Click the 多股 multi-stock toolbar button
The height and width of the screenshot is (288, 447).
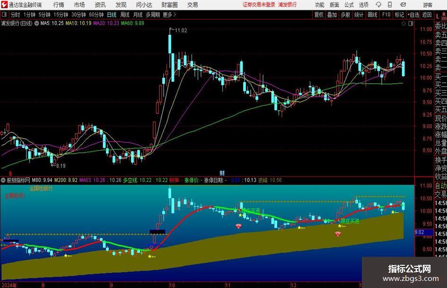(x=345, y=15)
